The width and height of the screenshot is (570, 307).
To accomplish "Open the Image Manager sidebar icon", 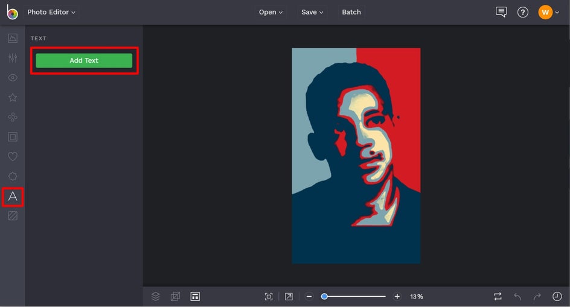I will [x=13, y=38].
